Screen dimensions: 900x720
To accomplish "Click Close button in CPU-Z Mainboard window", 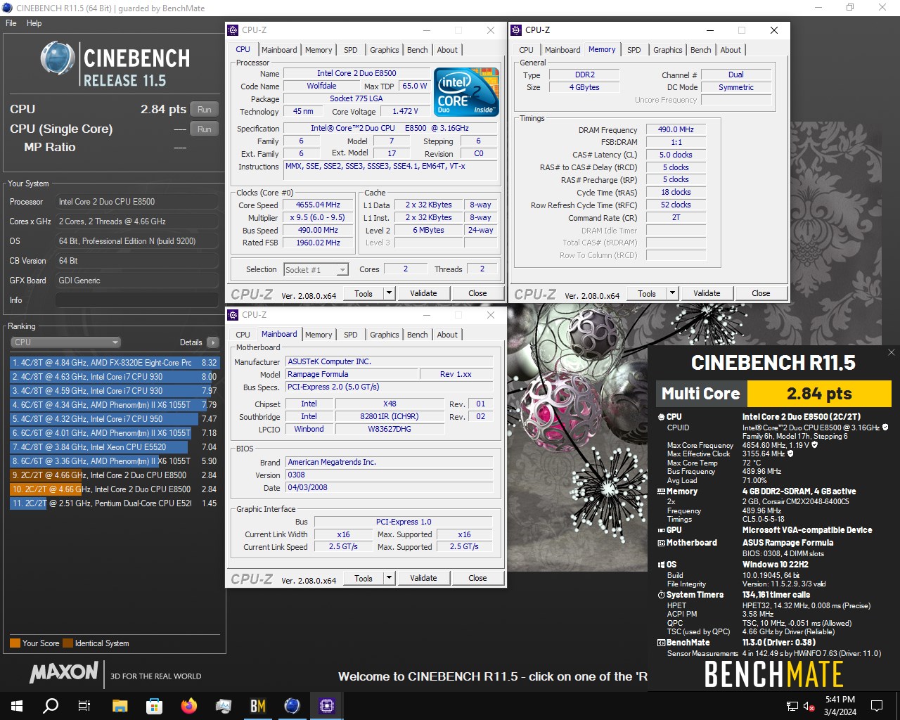I will 477,578.
